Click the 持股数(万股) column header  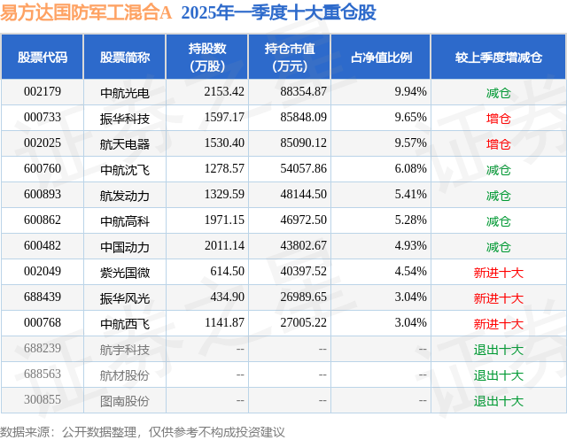207,57
